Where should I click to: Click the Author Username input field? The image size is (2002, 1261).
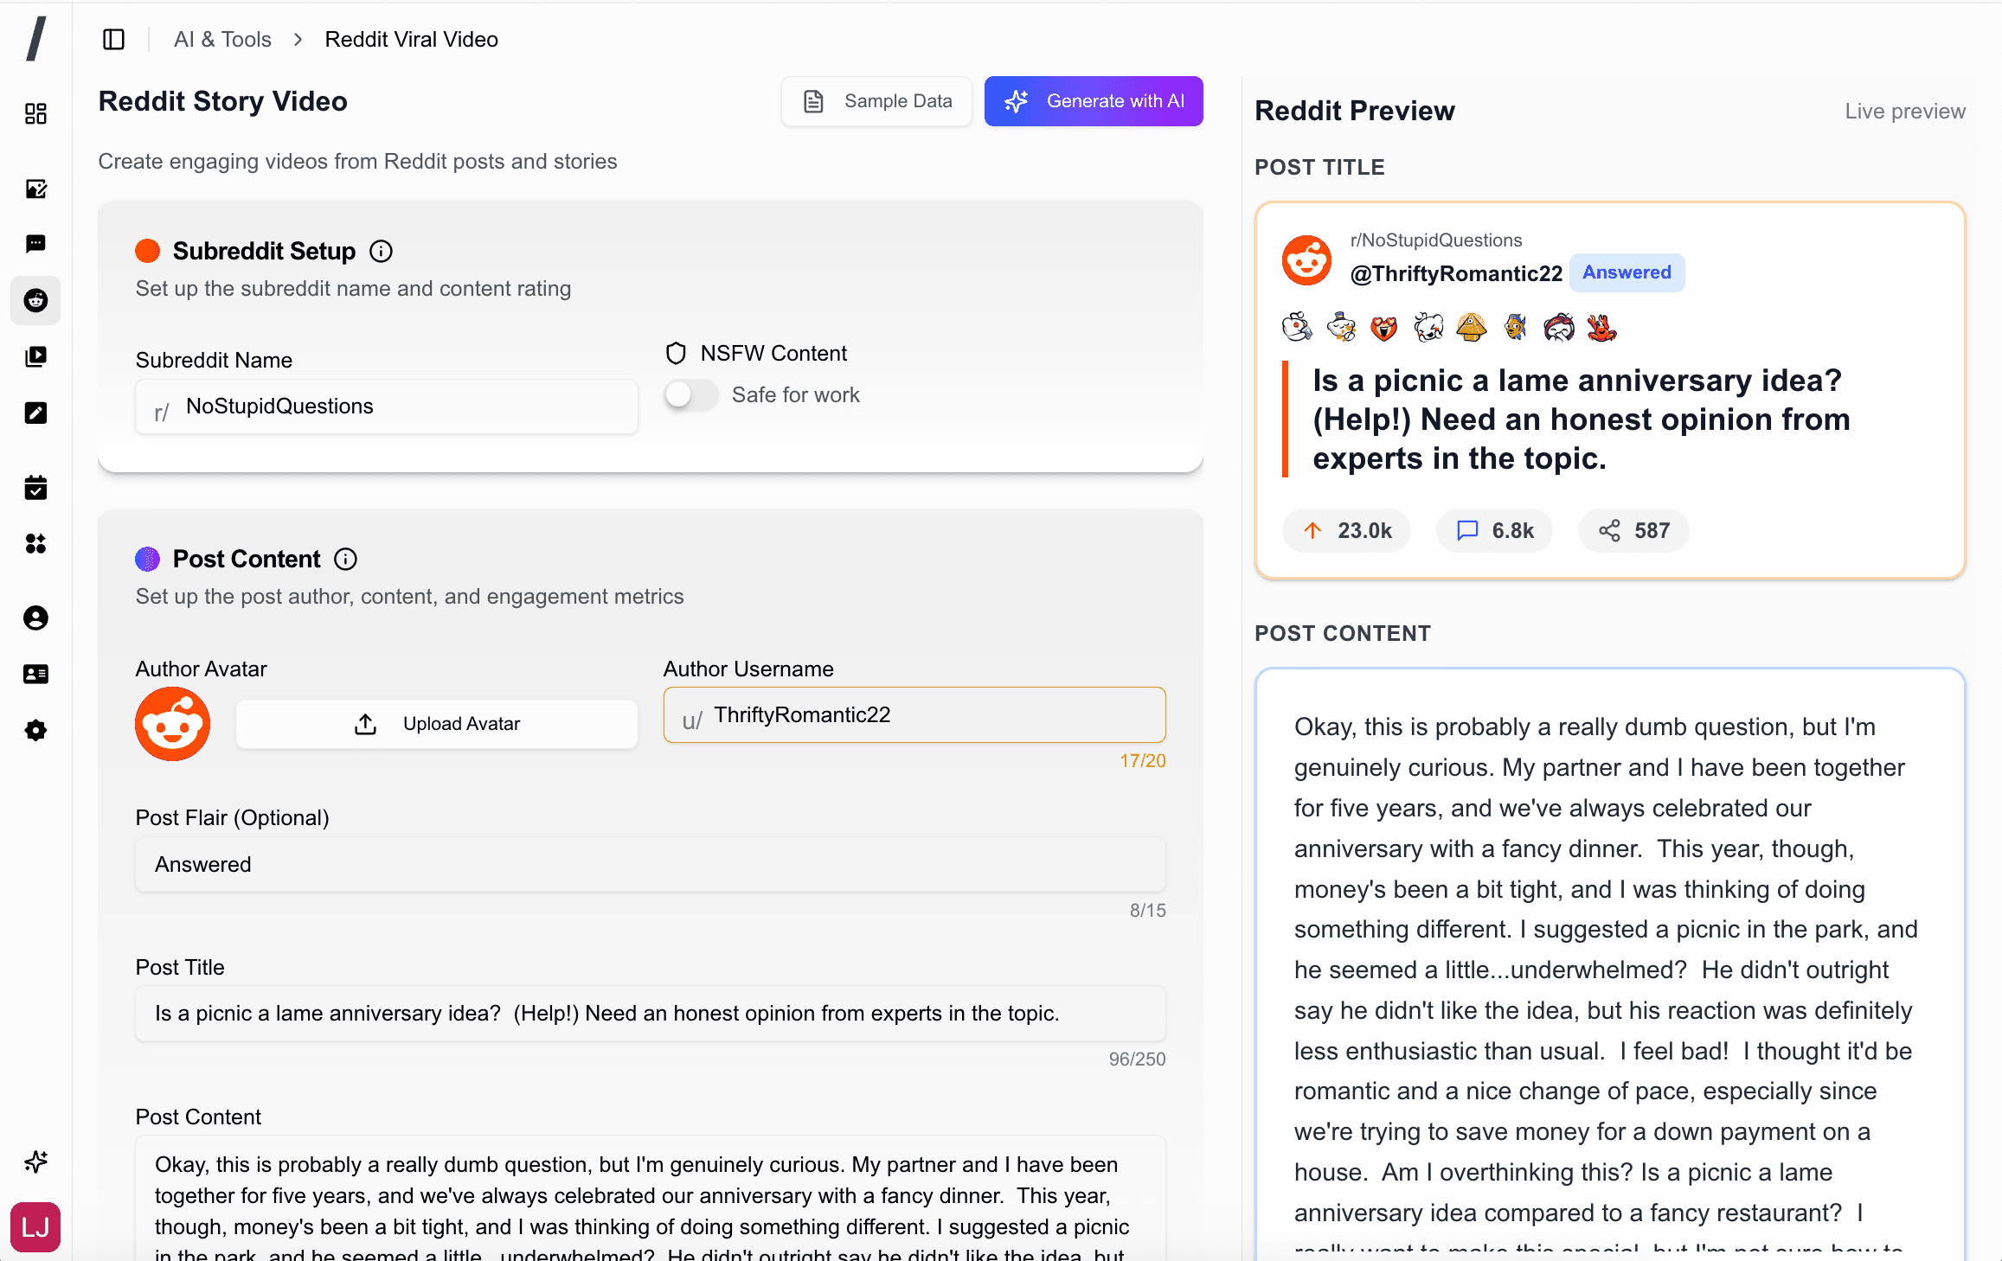pyautogui.click(x=914, y=714)
